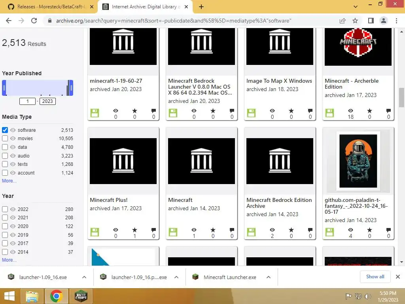
Task: Uncheck the software media type checkbox
Action: pyautogui.click(x=5, y=130)
